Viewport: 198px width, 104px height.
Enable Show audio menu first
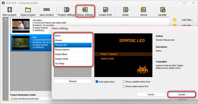tap(124, 86)
